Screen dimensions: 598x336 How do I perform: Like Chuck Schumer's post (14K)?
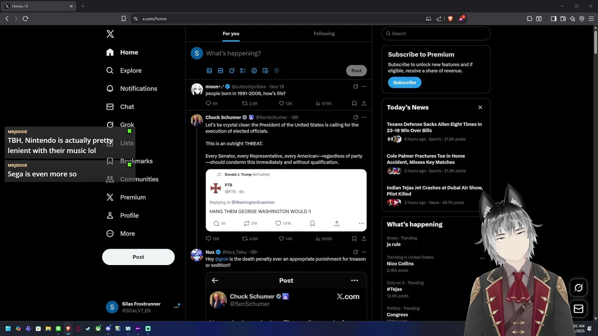point(285,239)
